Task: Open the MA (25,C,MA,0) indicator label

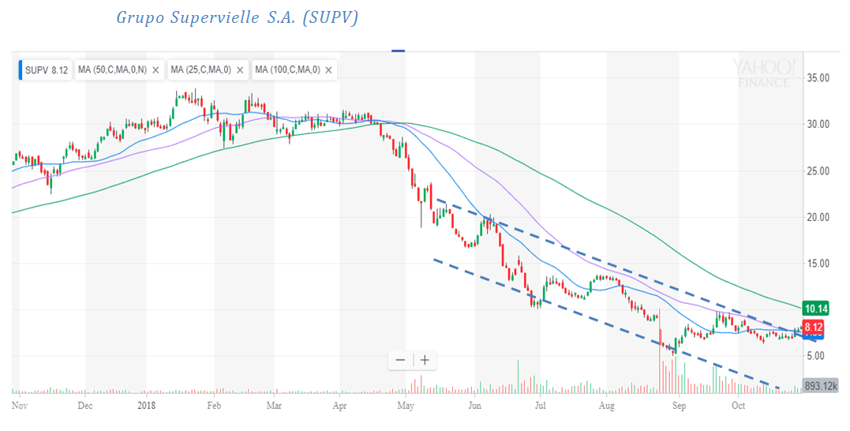Action: (200, 70)
